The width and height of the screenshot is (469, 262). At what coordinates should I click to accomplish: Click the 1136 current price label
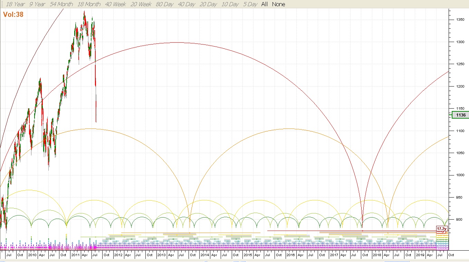click(x=461, y=115)
